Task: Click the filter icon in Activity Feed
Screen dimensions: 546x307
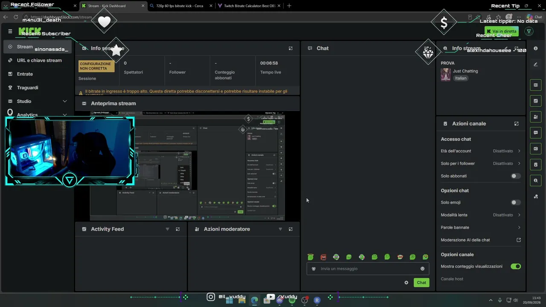Action: click(167, 229)
